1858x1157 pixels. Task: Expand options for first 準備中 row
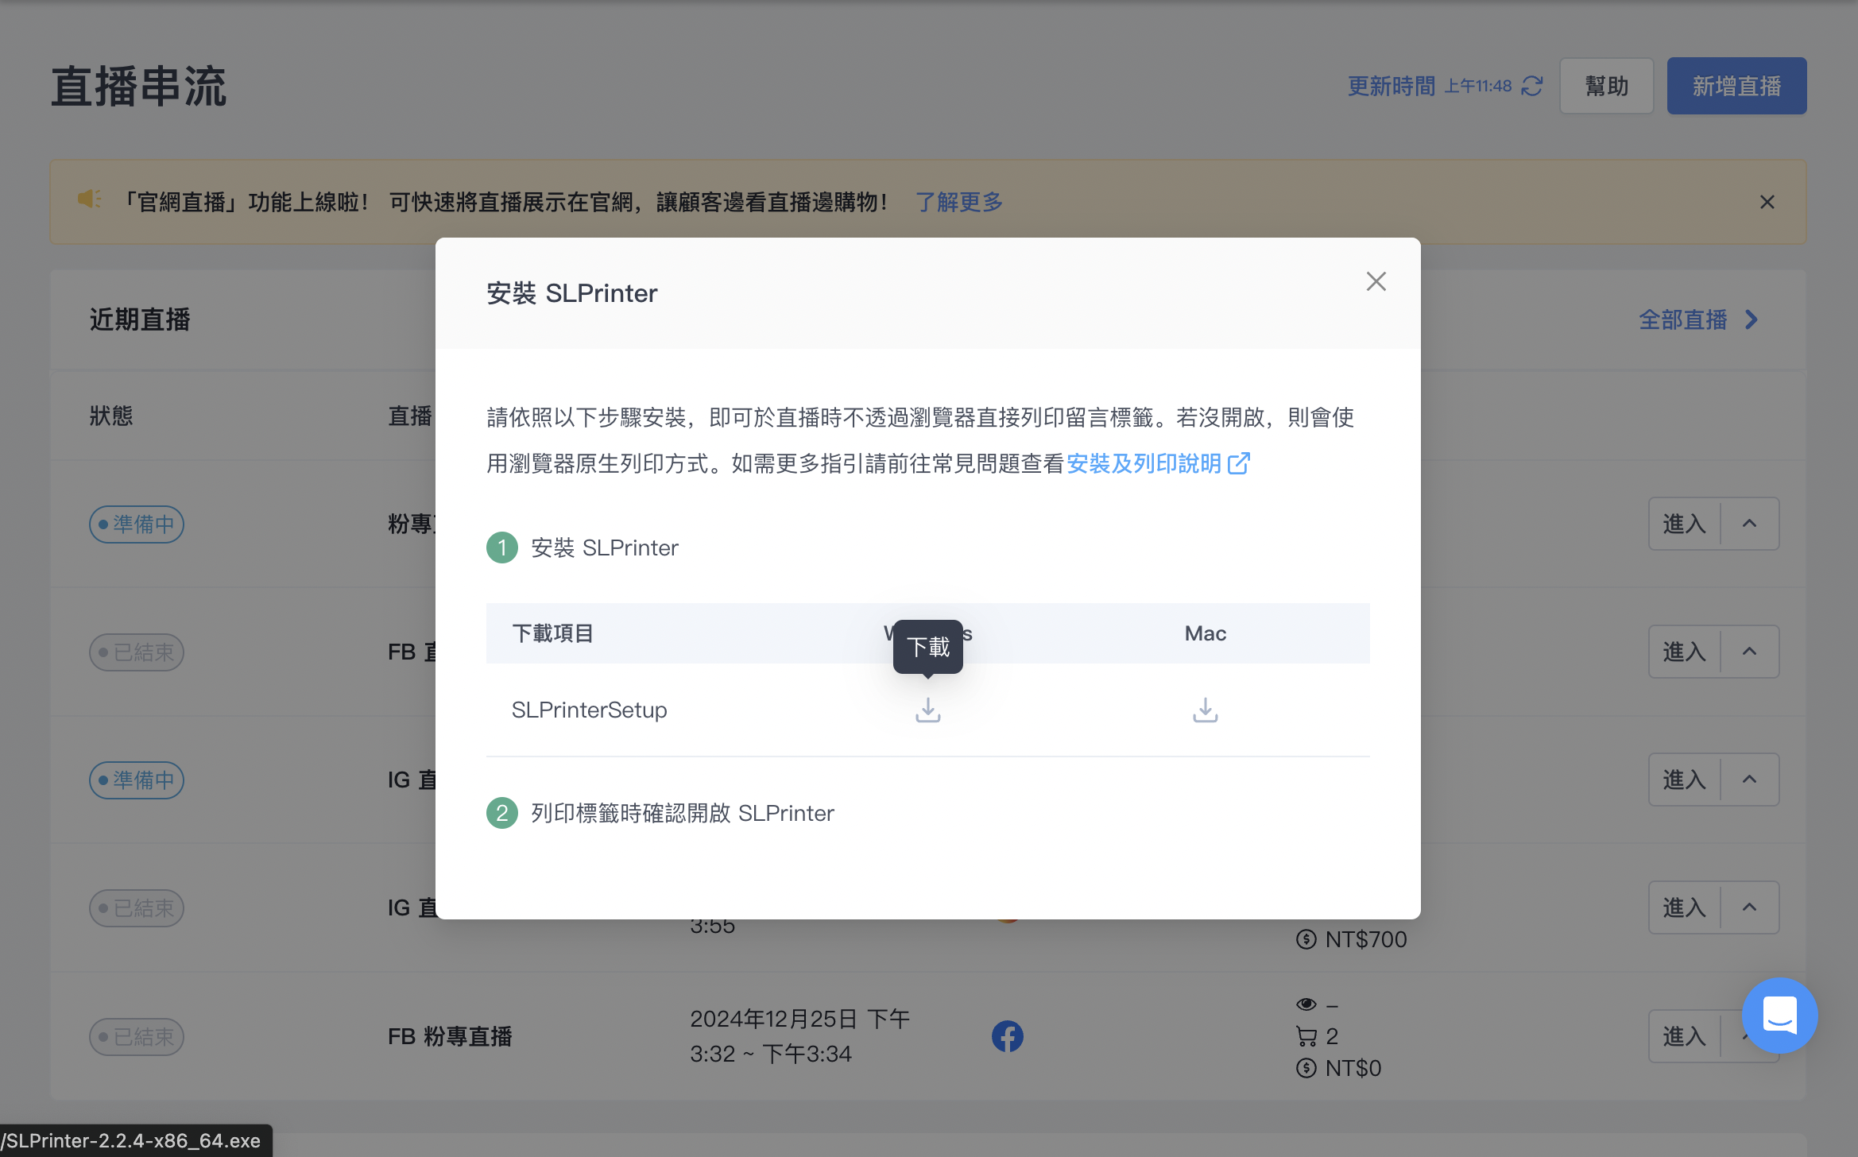(1749, 524)
